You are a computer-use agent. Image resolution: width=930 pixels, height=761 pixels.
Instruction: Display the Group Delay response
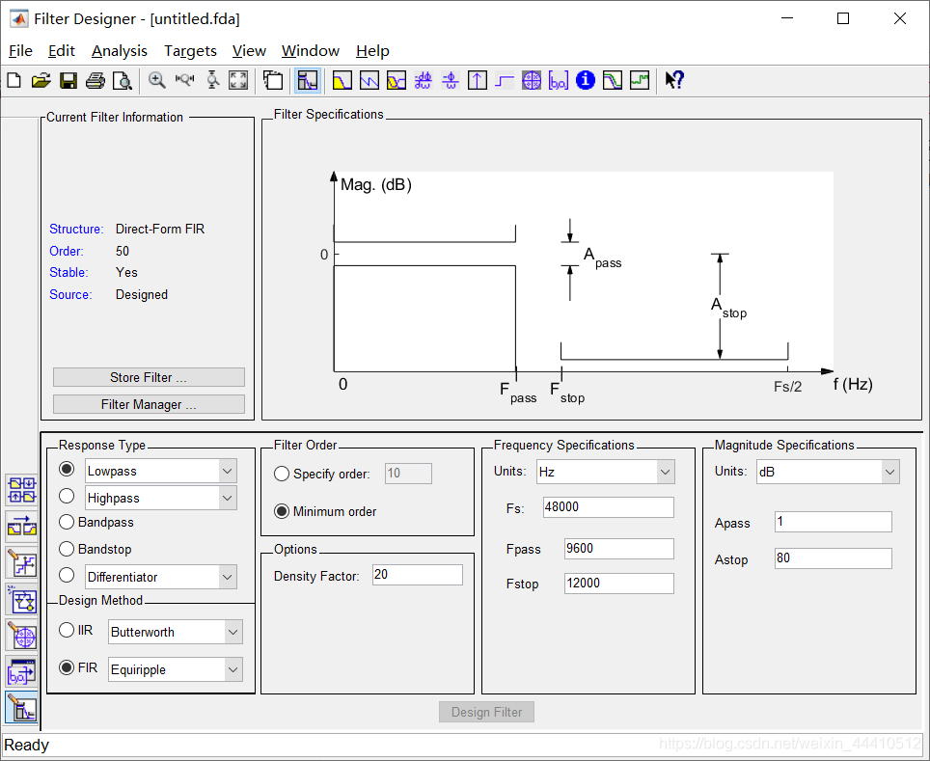point(423,80)
